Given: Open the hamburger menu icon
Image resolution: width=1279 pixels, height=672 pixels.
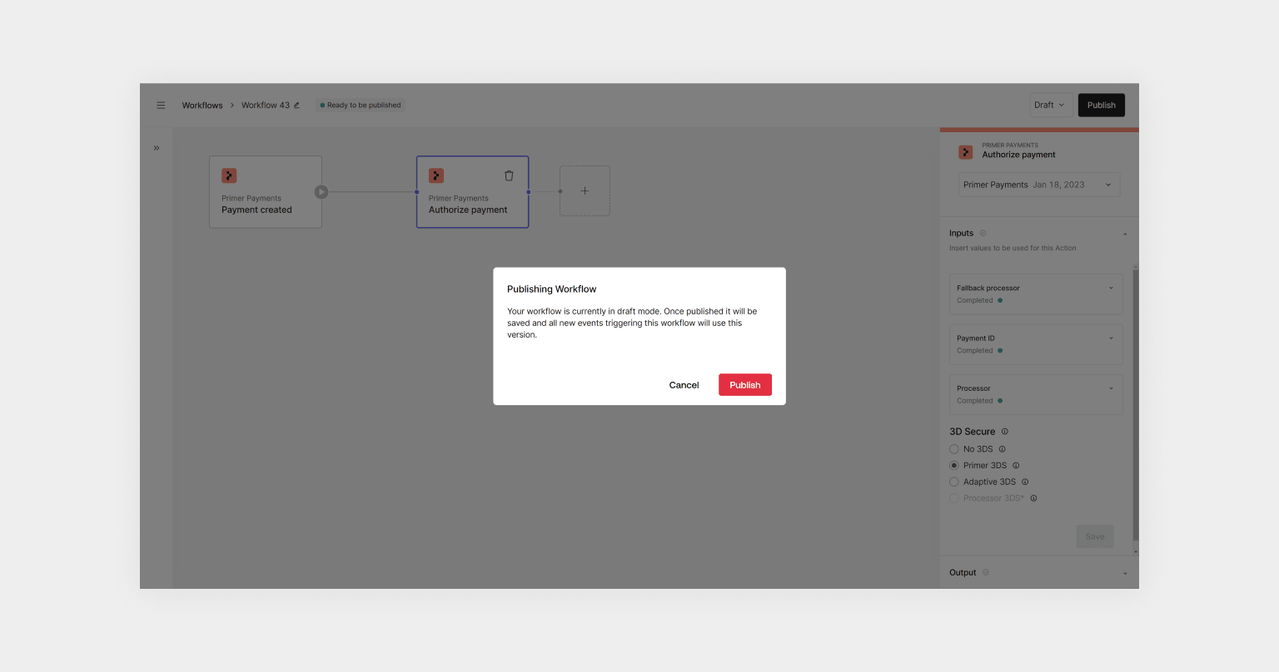Looking at the screenshot, I should pos(161,105).
